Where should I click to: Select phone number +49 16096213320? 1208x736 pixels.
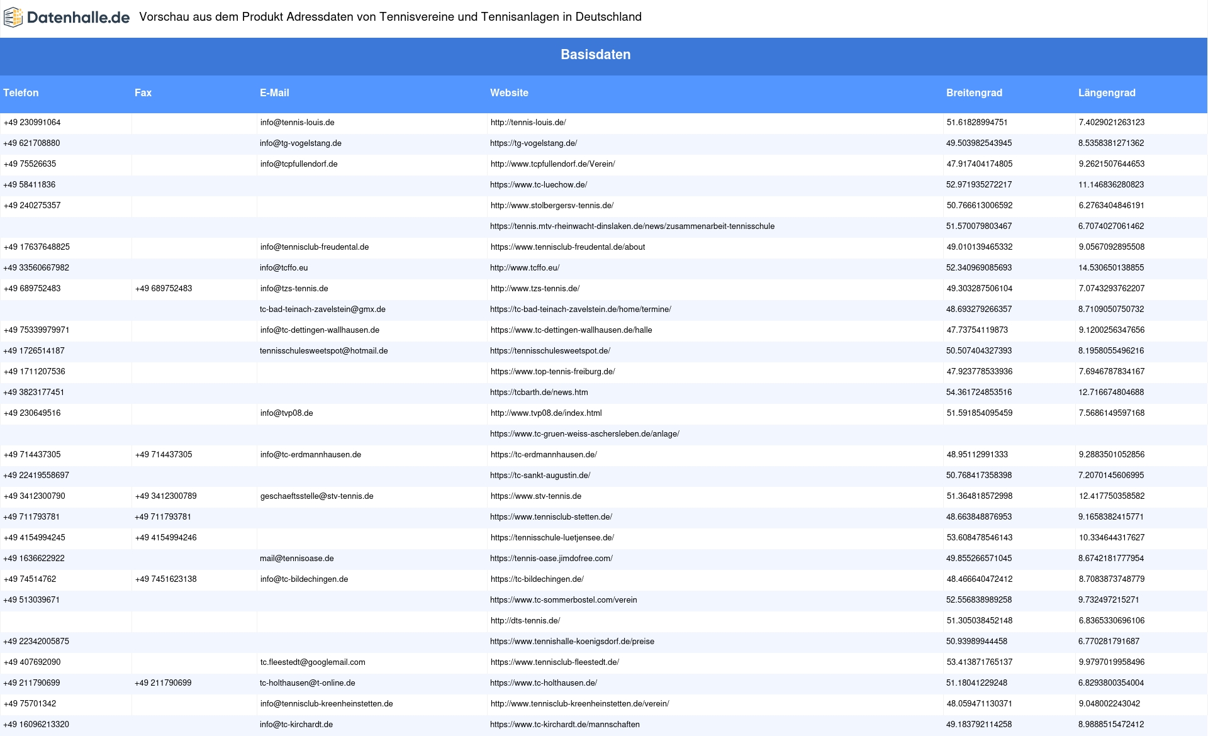(36, 725)
